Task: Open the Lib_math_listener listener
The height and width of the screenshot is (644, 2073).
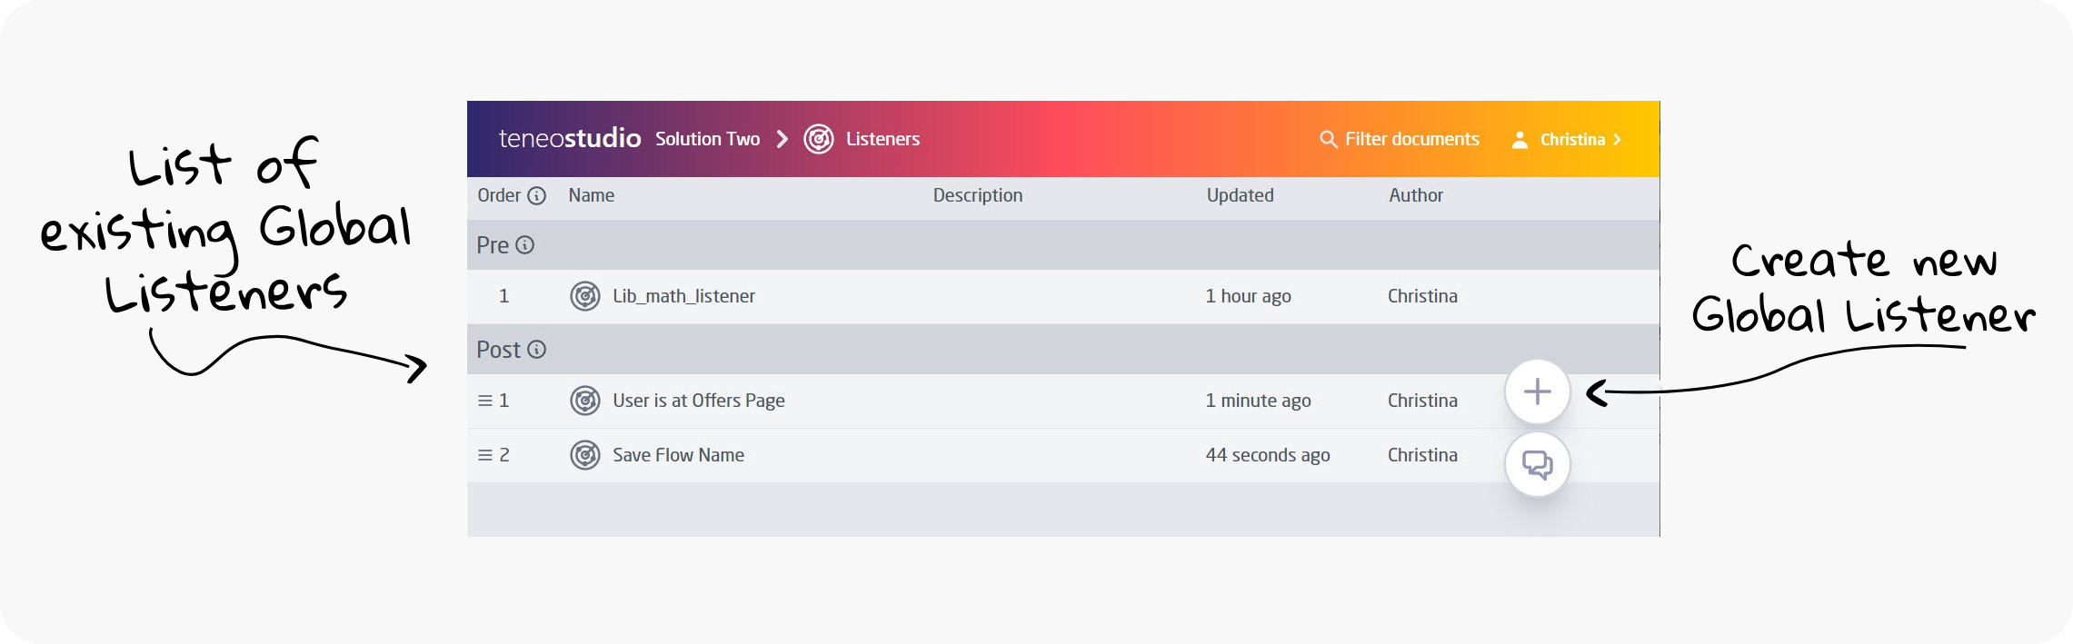Action: (x=683, y=296)
